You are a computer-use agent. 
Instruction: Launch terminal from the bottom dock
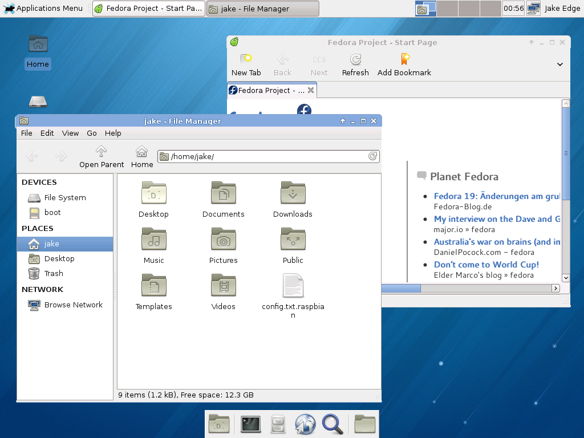(x=251, y=424)
